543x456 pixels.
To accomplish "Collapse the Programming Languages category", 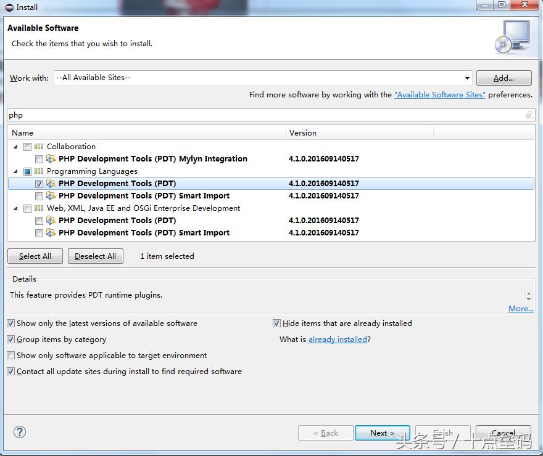I will pos(15,171).
